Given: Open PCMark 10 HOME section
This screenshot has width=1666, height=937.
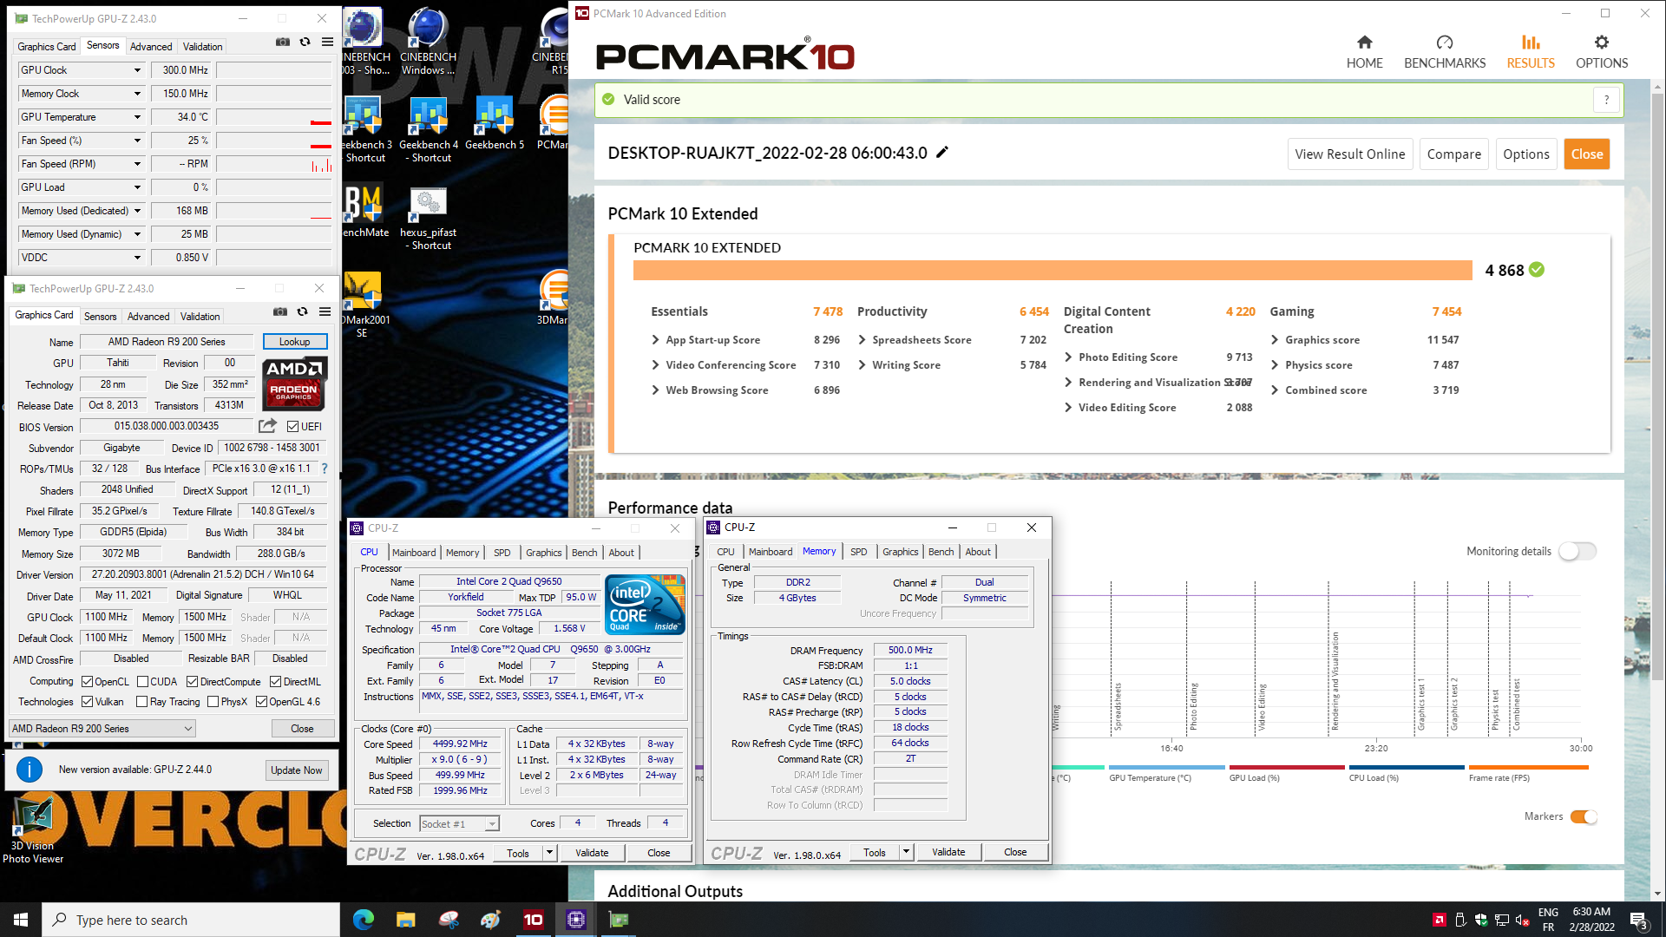Looking at the screenshot, I should point(1364,52).
